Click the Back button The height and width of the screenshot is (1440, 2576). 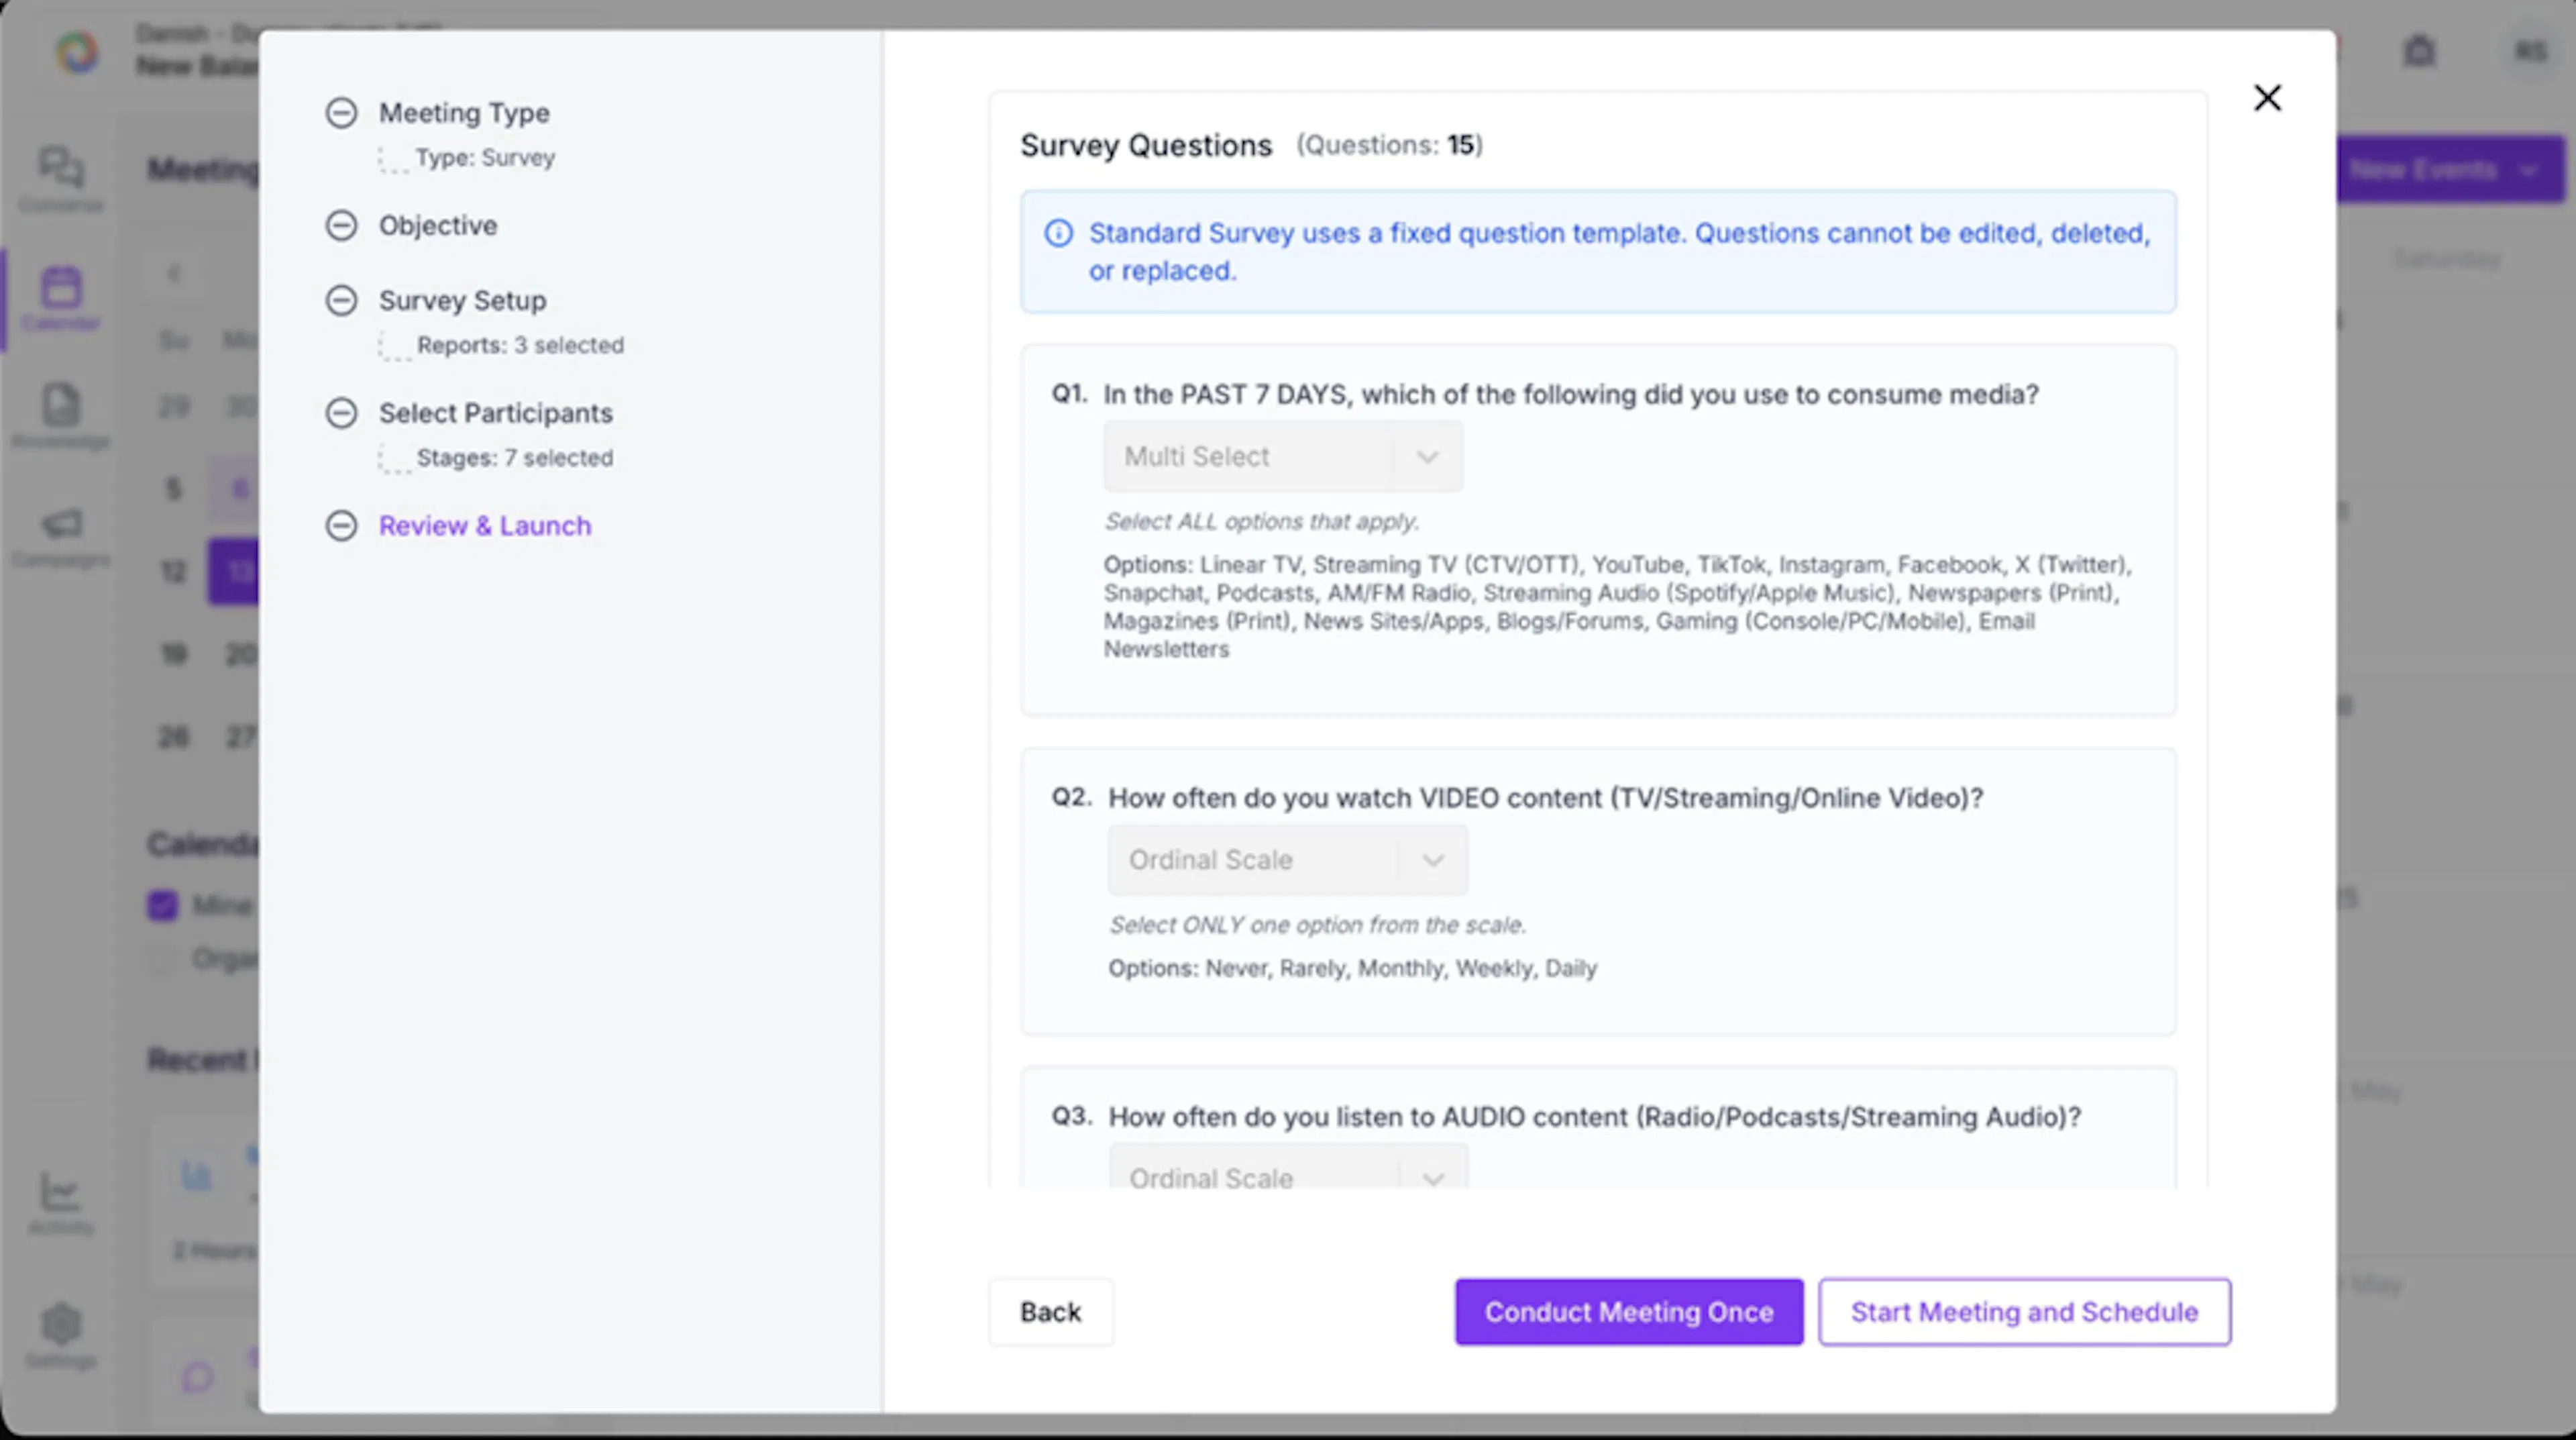(x=1051, y=1312)
